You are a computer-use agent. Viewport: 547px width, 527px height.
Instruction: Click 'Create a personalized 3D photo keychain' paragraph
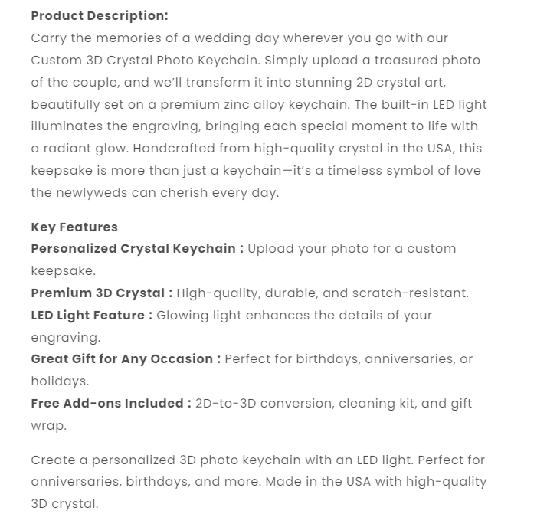point(259,482)
